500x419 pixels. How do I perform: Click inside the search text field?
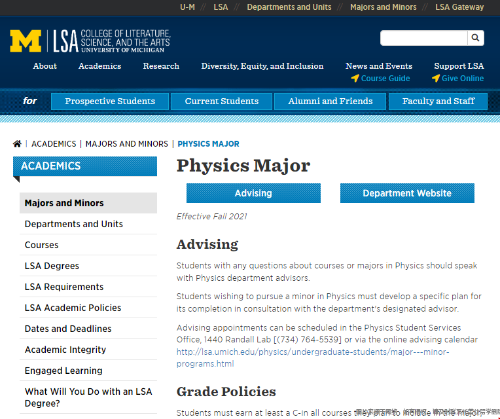(x=423, y=38)
